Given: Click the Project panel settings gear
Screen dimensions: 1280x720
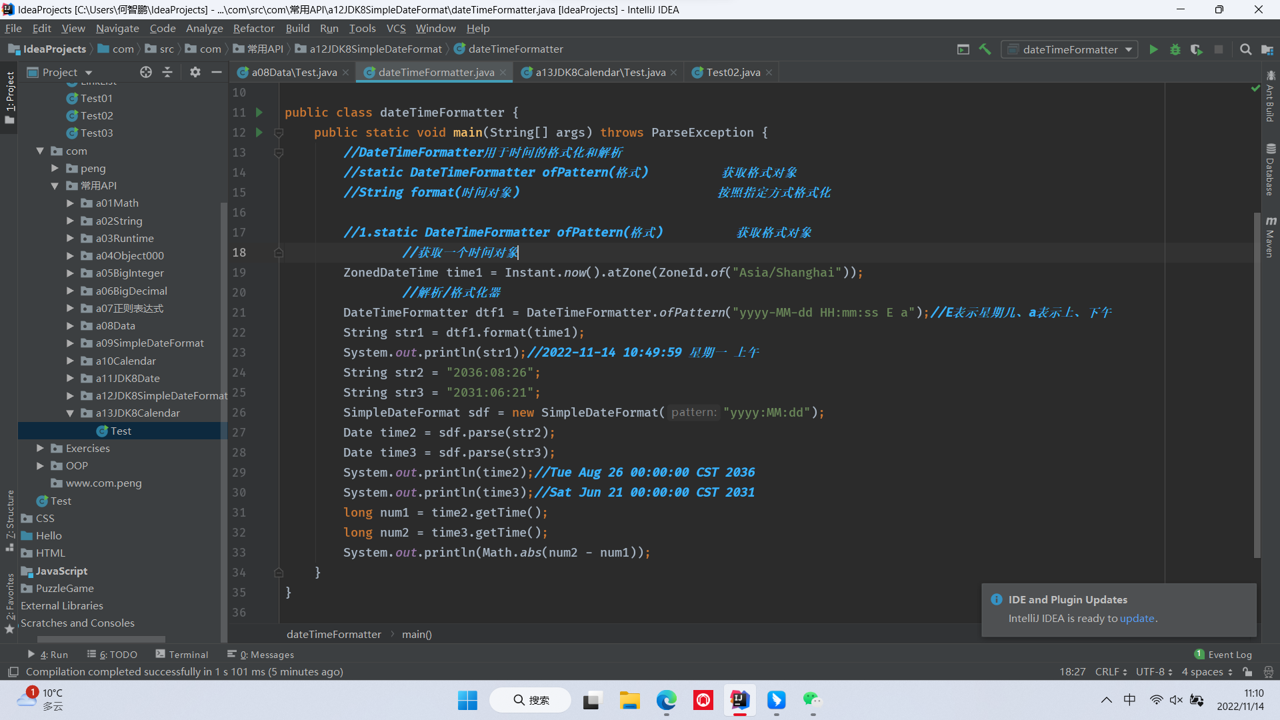Looking at the screenshot, I should click(195, 72).
